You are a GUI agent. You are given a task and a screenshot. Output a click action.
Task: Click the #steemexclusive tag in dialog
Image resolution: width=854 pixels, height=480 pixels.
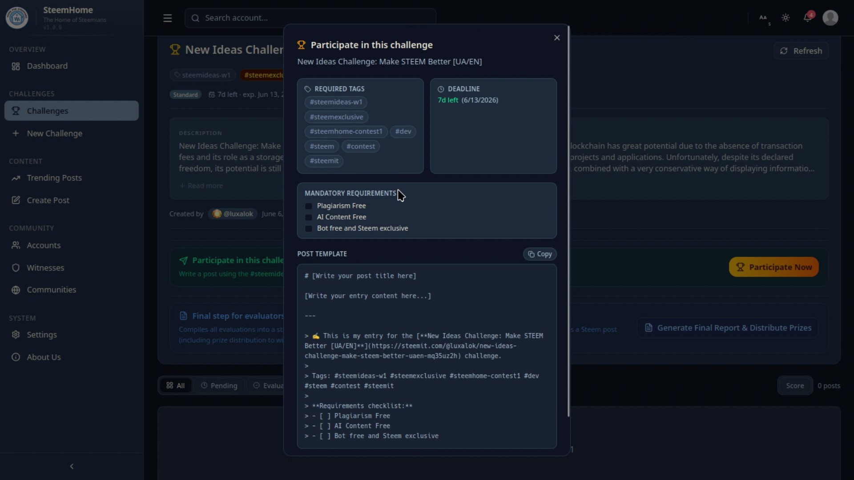point(336,117)
